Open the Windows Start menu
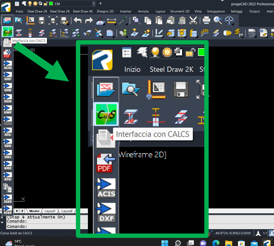The height and width of the screenshot is (246, 274). point(165,243)
